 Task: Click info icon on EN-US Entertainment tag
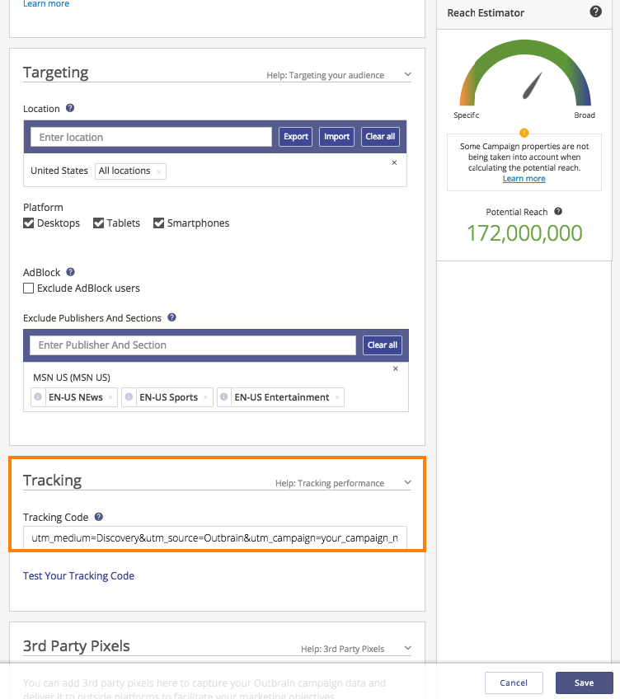(224, 397)
